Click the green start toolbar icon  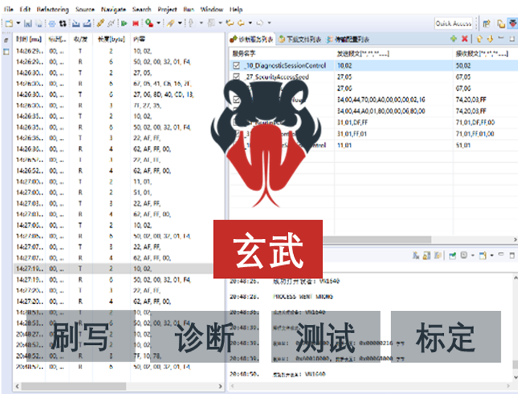(x=124, y=23)
